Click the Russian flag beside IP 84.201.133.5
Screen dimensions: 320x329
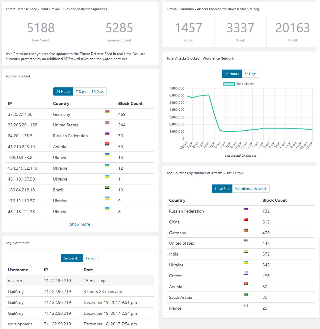coord(107,133)
